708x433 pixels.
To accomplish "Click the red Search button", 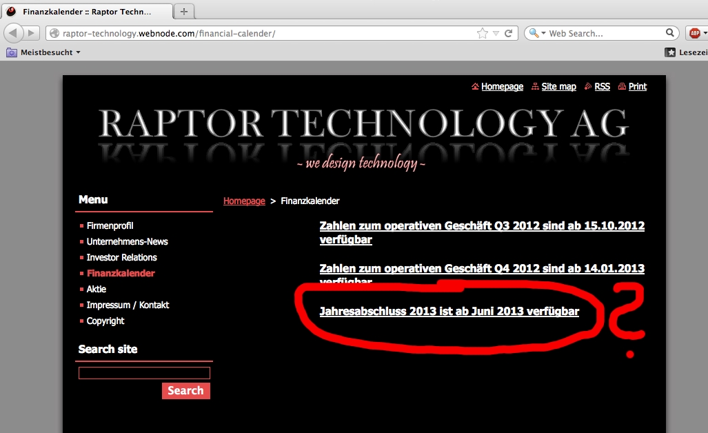I will 185,391.
